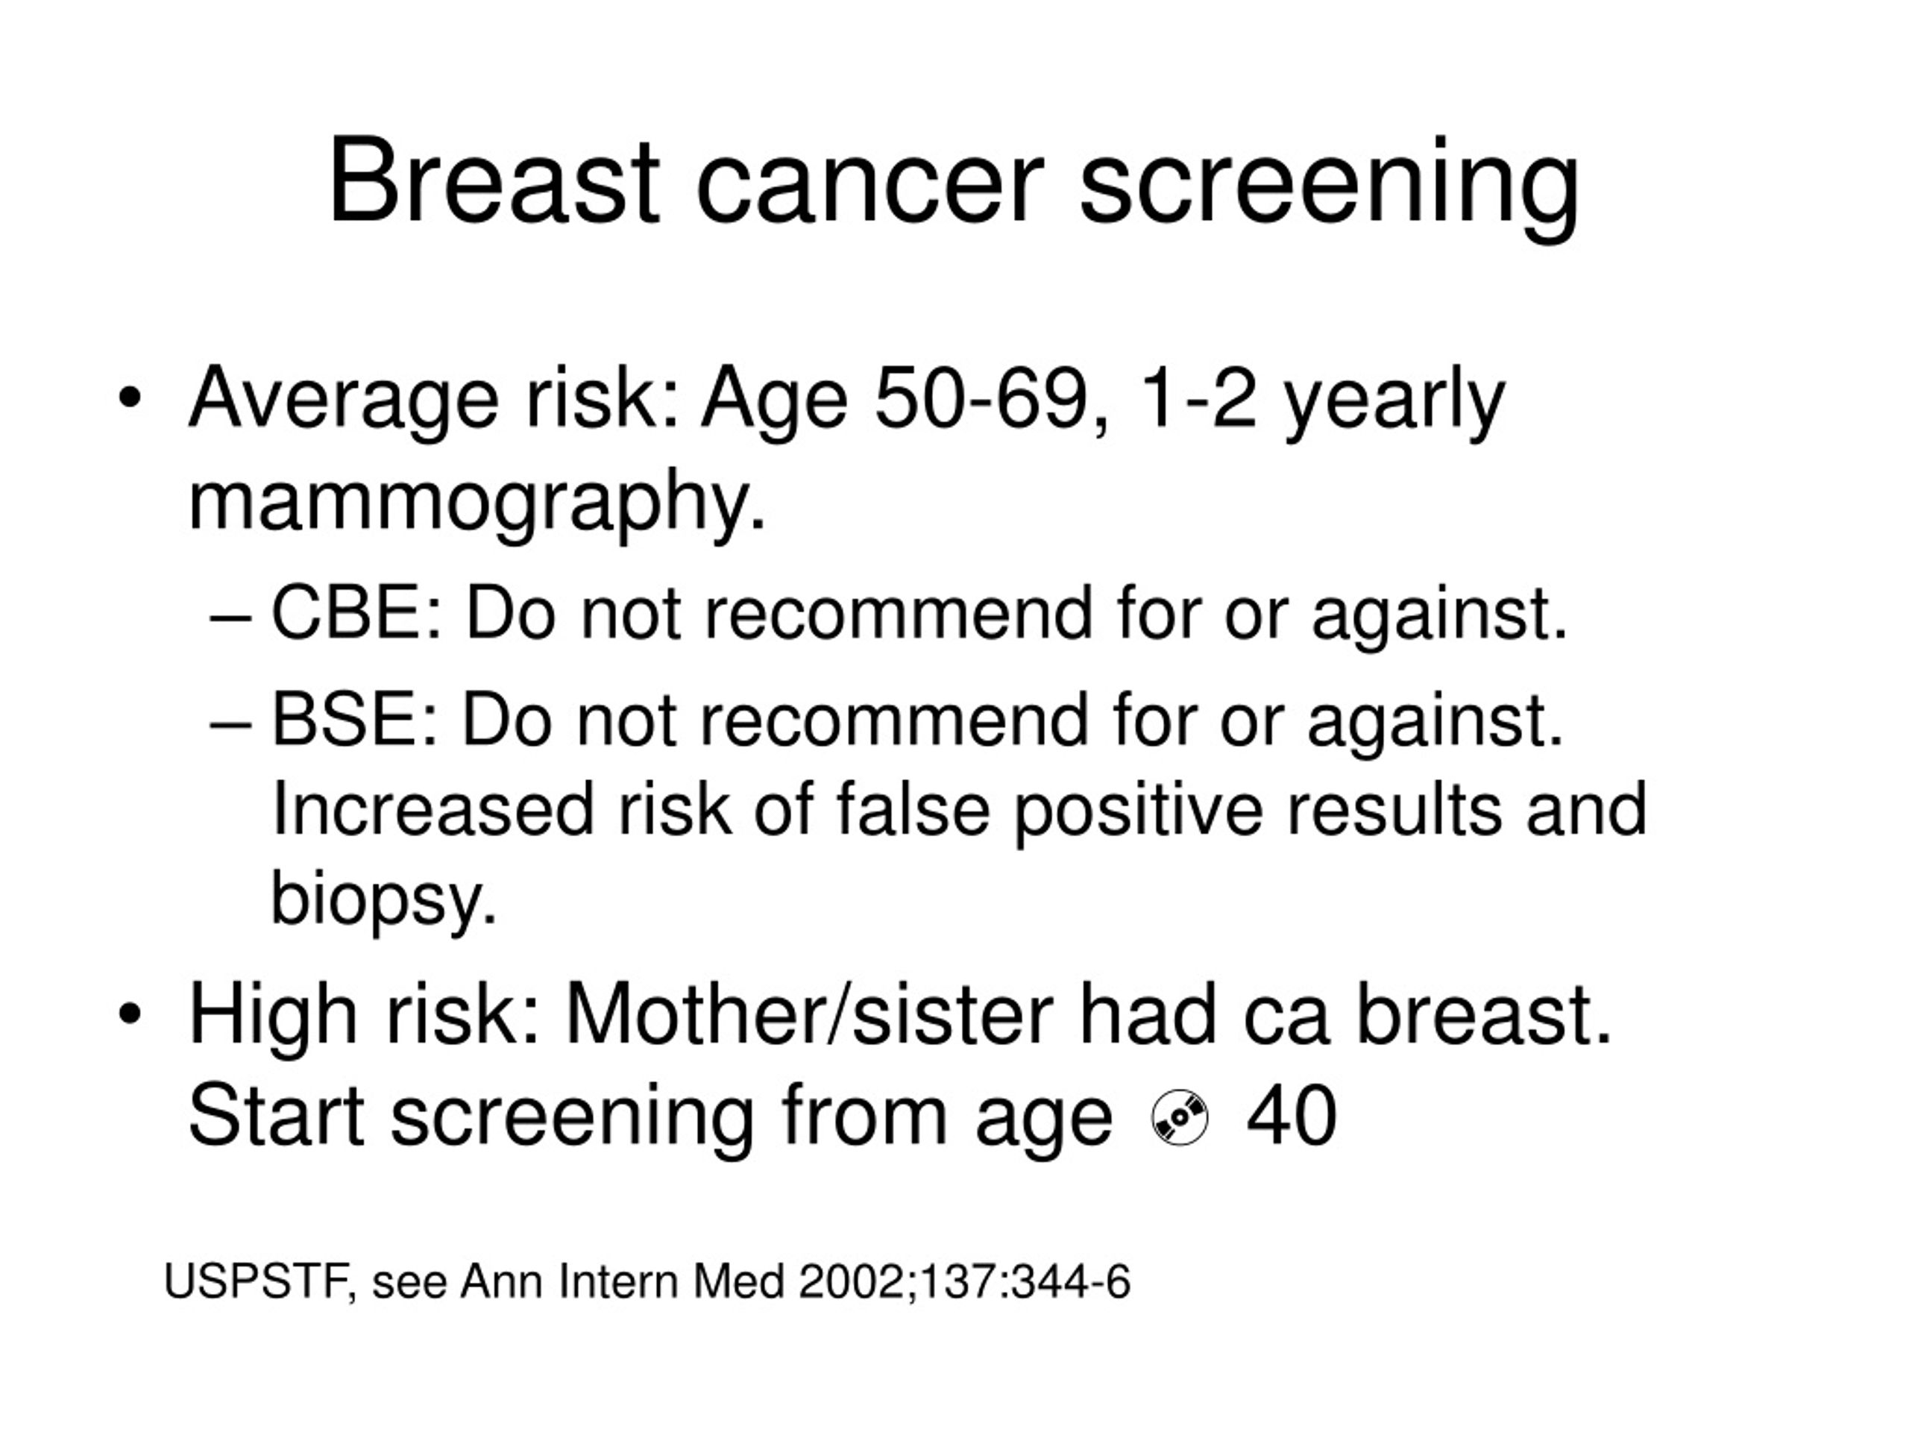Screen dimensions: 1909x1432
Task: Click 'Age 50-69' in the first bullet
Action: [894, 399]
